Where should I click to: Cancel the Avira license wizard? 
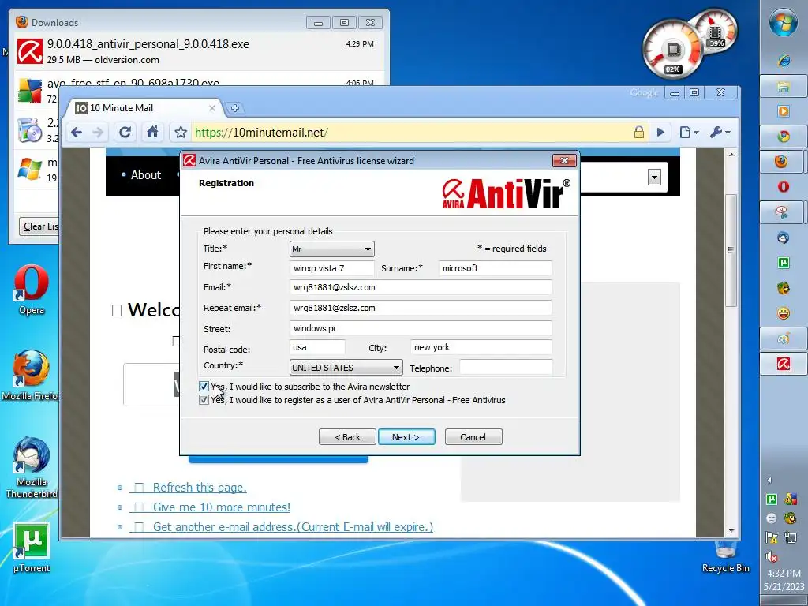(473, 437)
